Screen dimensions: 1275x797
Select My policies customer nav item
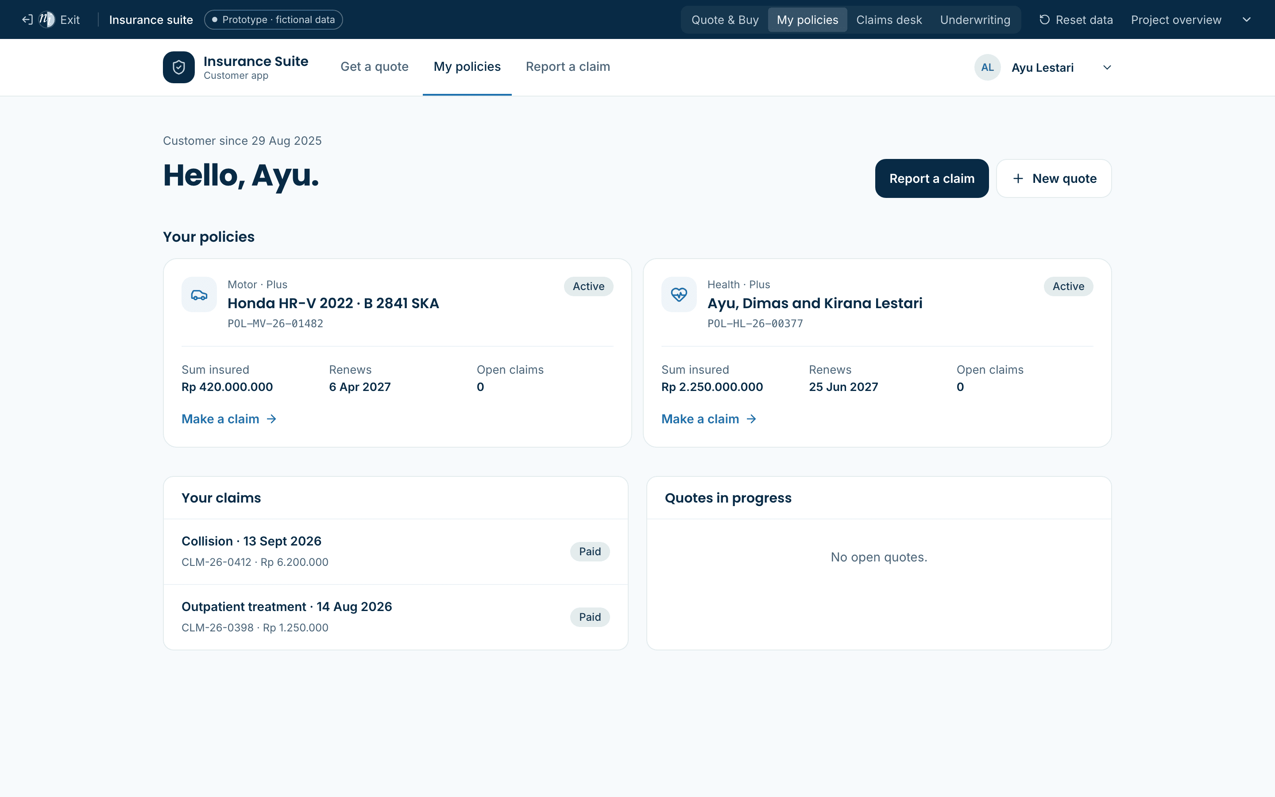(467, 67)
